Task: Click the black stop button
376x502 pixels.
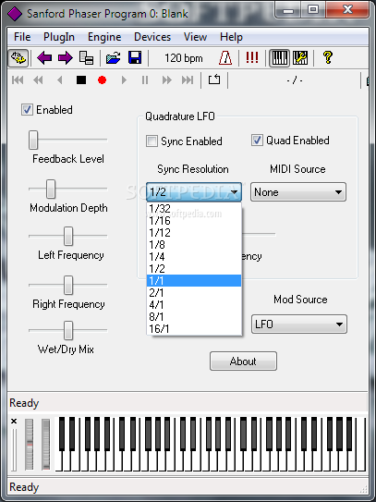Action: point(81,80)
